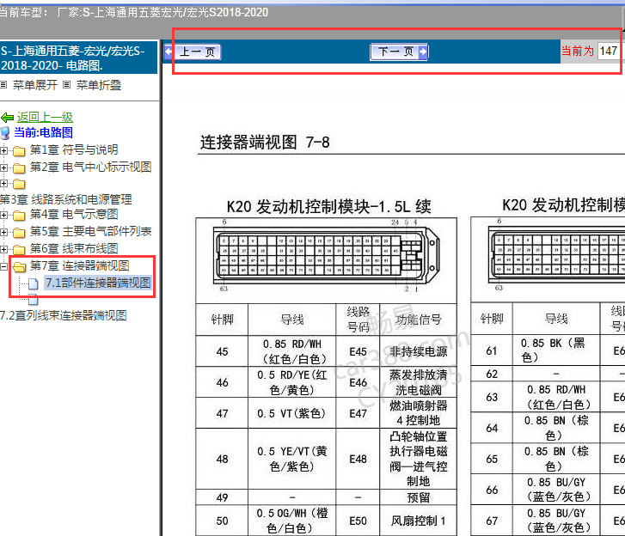This screenshot has height=536, width=625.
Task: Click 当前:电路图 label
Action: (x=44, y=132)
